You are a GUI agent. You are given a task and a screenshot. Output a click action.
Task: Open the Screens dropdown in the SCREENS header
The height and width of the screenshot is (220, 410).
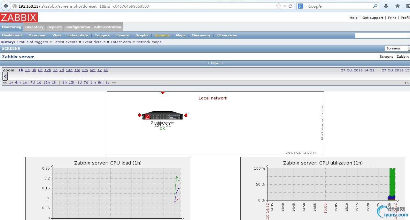(398, 48)
